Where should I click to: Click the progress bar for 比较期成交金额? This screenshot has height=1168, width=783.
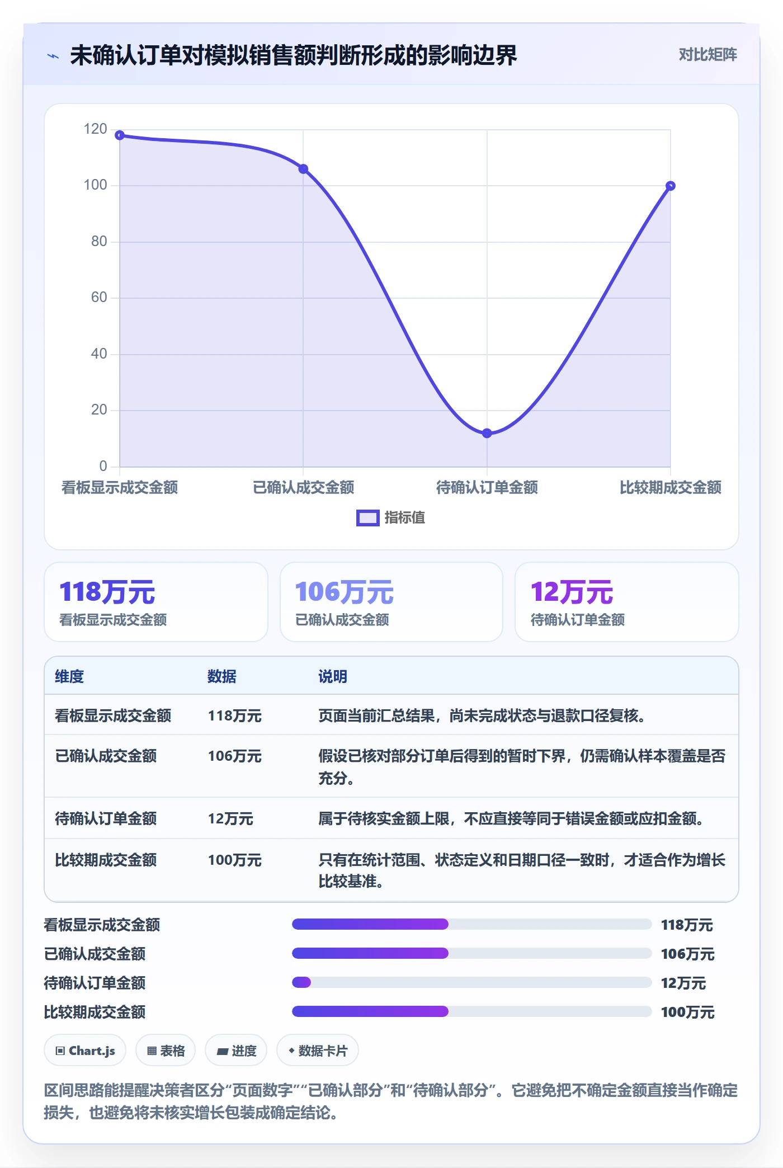coord(471,1011)
